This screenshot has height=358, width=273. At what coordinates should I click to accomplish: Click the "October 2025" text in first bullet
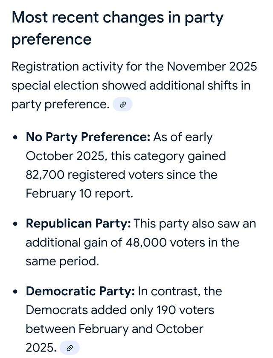tap(65, 156)
